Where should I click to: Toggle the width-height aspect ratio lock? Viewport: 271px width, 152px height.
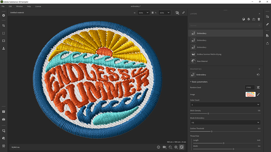tap(152, 12)
